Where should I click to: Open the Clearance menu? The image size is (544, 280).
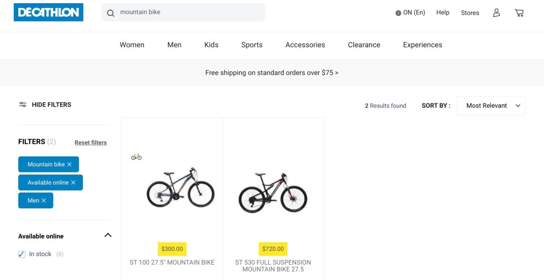coord(364,45)
